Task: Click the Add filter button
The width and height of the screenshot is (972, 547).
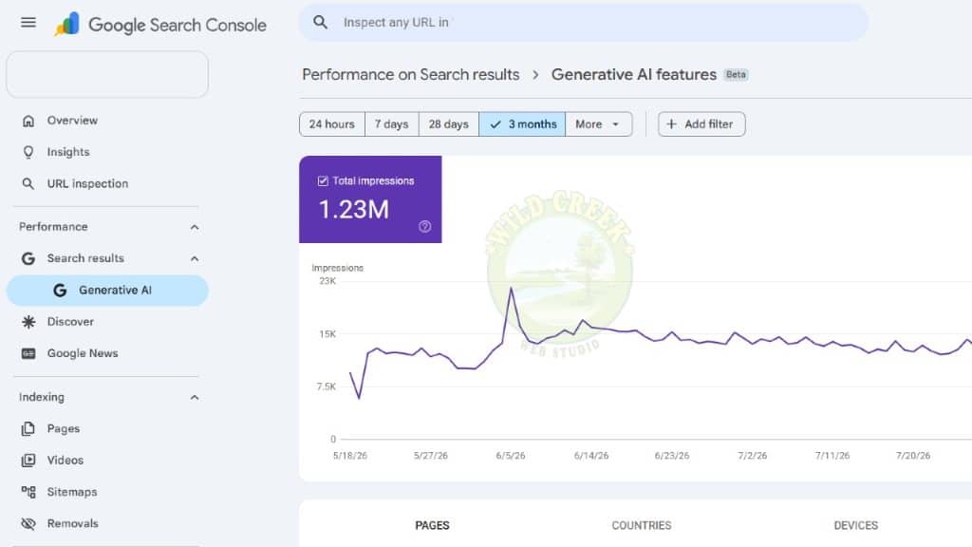Action: [701, 124]
